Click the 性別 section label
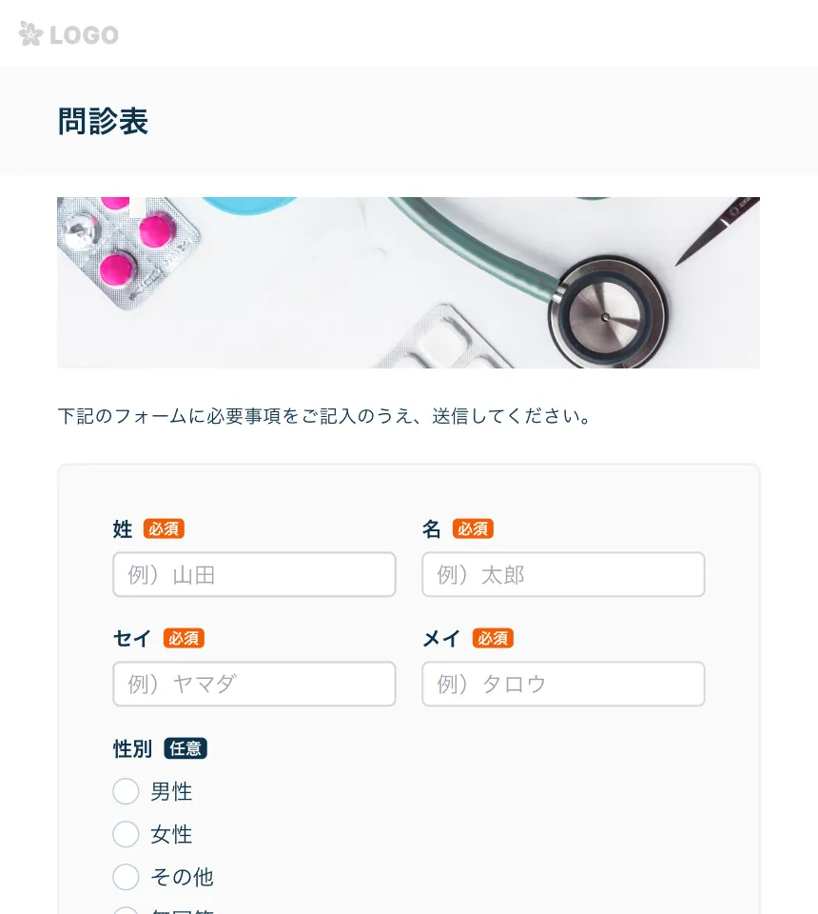818x914 pixels. pos(133,748)
